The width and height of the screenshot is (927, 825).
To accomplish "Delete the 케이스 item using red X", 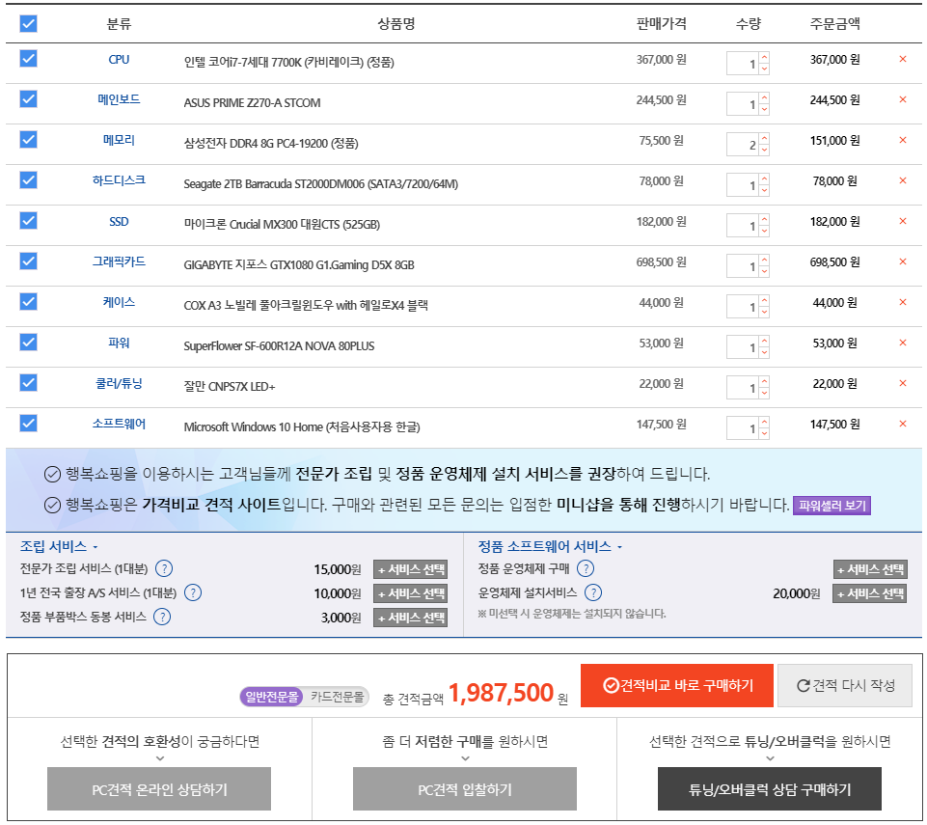I will [902, 302].
